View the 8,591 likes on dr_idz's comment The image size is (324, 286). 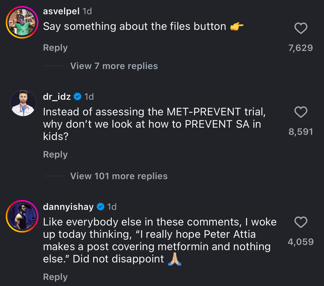[301, 132]
